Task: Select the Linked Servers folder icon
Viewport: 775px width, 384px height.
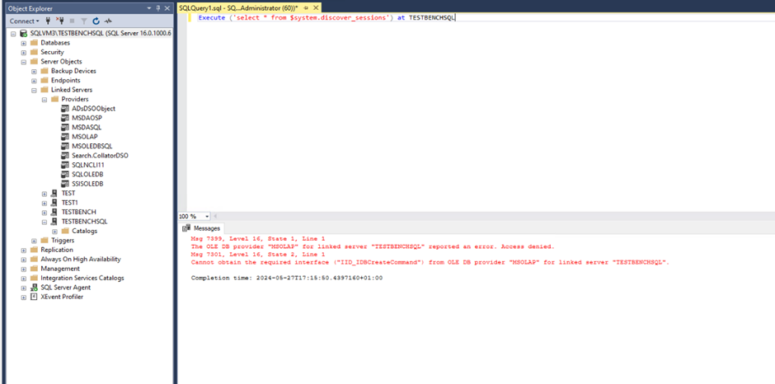Action: point(44,90)
